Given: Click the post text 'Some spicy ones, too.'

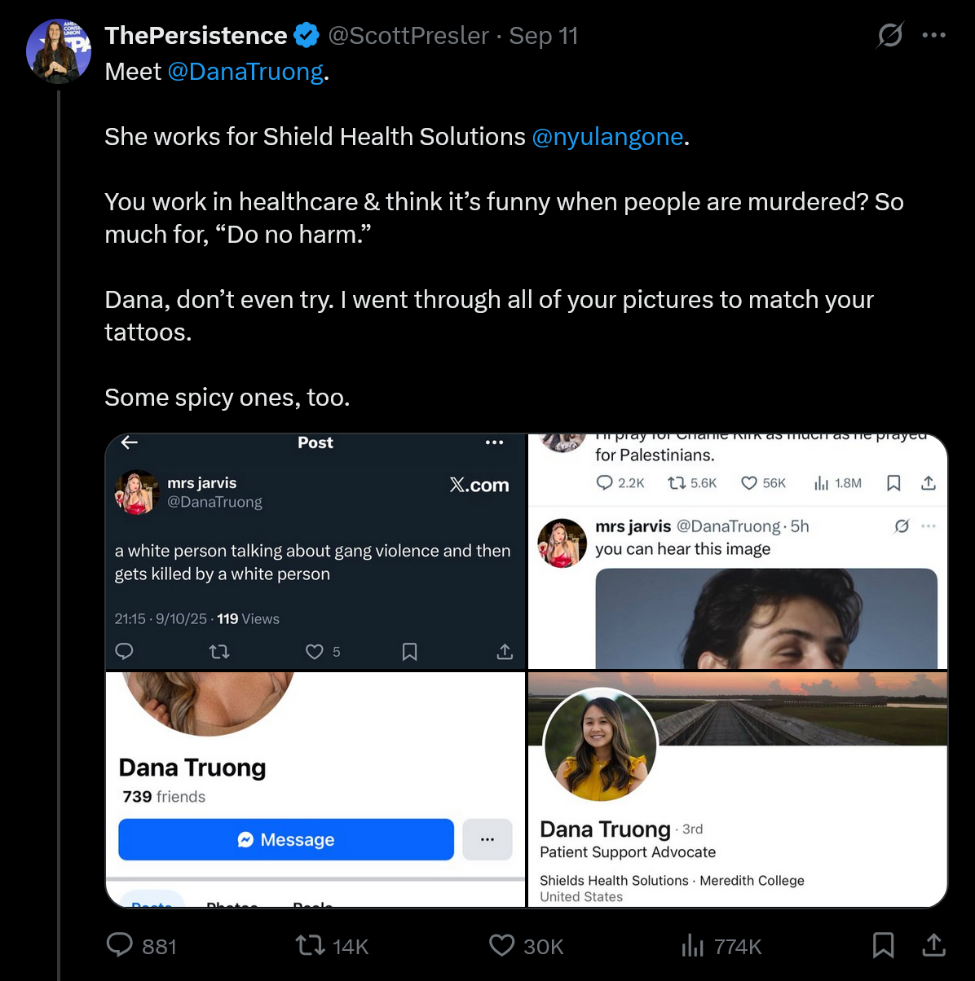Looking at the screenshot, I should click(227, 398).
